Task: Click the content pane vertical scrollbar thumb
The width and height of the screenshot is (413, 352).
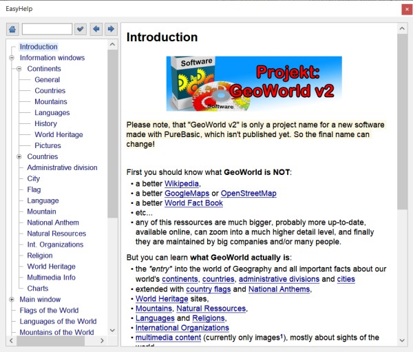Action: [402, 121]
